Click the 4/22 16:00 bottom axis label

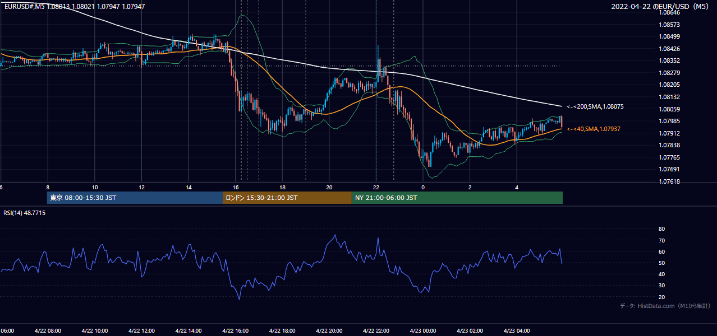click(x=235, y=330)
